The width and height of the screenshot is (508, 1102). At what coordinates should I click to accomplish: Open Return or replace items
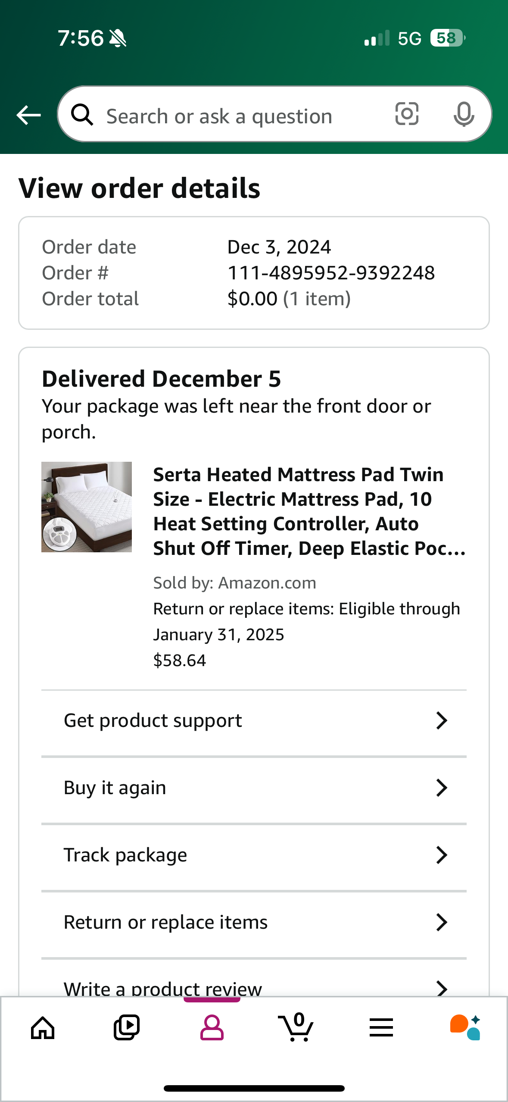[x=254, y=922]
